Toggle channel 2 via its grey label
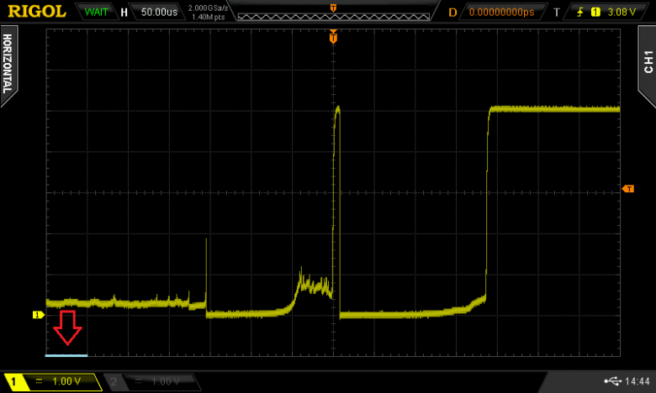This screenshot has height=393, width=656. (x=112, y=382)
